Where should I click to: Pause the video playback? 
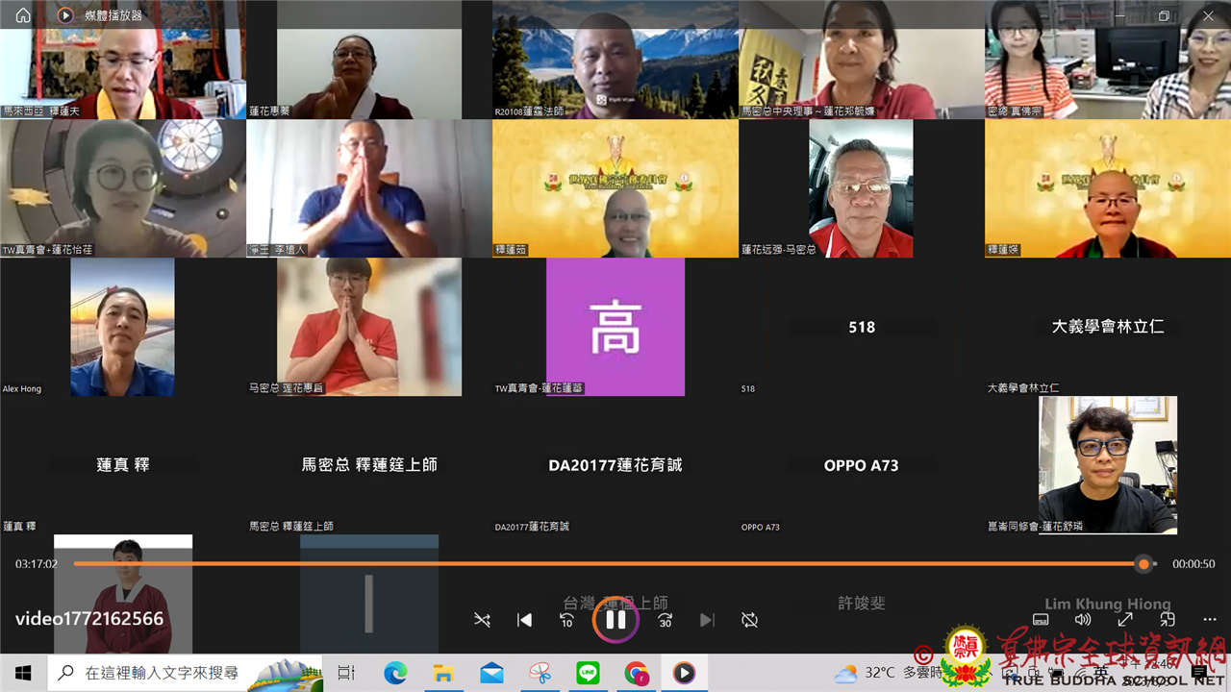pyautogui.click(x=615, y=620)
